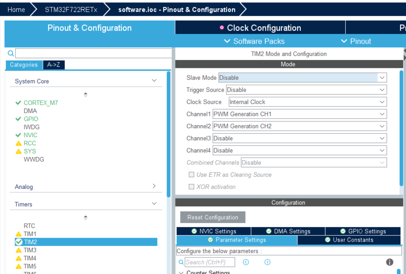406x274 pixels.
Task: Click the pink dot on Clock Configuration tab
Action: coord(222,27)
